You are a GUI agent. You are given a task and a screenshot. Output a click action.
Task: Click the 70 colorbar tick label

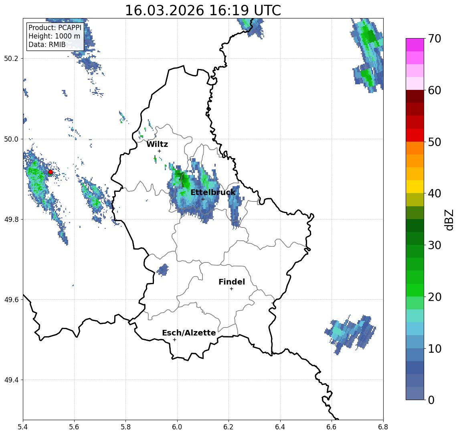coord(435,39)
